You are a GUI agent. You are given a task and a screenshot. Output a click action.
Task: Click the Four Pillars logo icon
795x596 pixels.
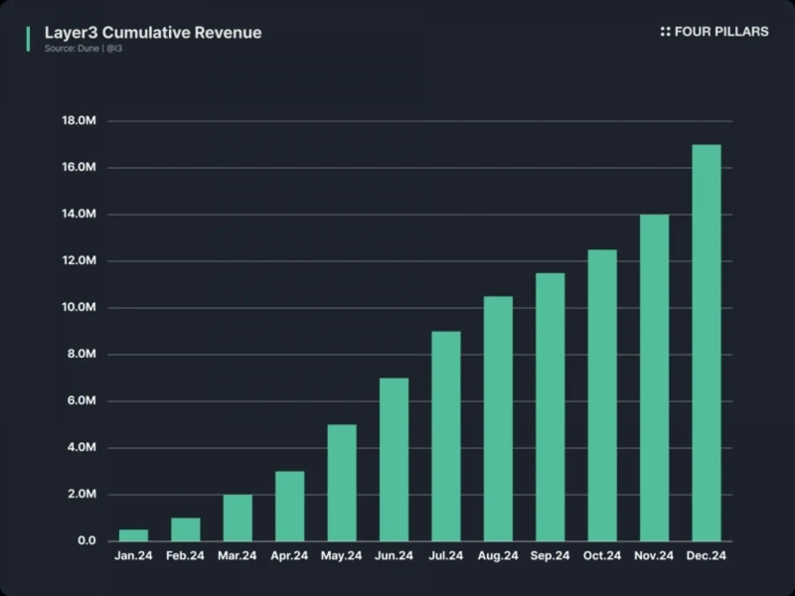tap(665, 32)
